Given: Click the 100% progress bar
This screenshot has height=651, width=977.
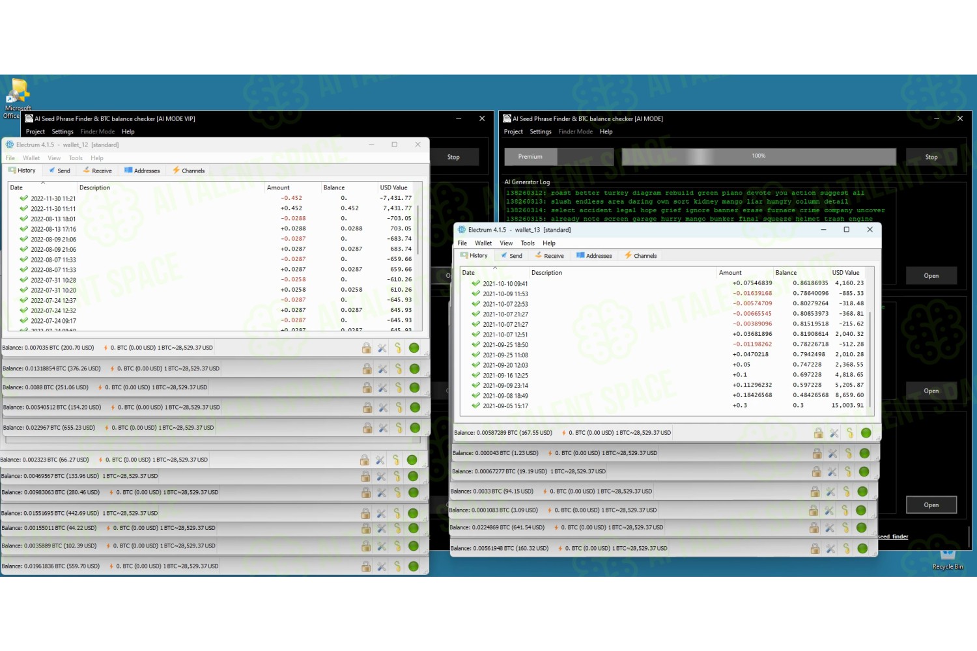Looking at the screenshot, I should coord(759,156).
